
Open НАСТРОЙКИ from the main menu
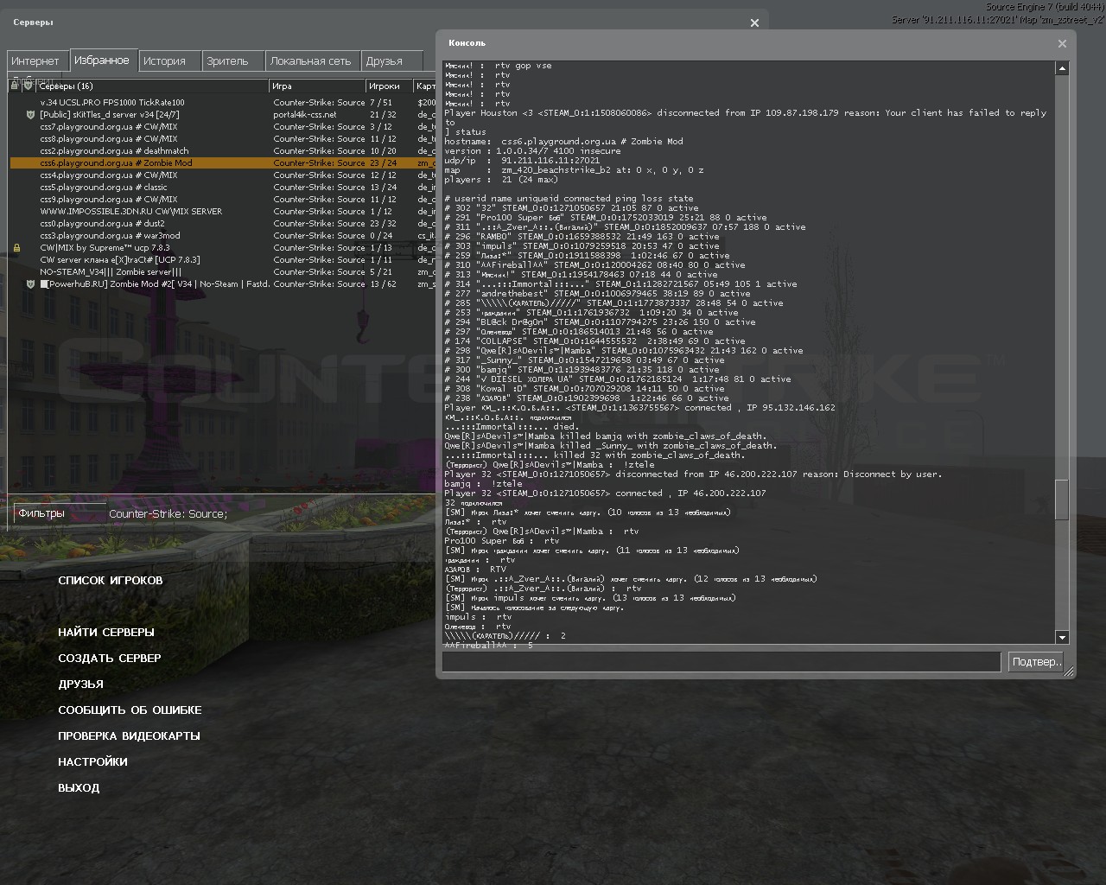click(92, 762)
